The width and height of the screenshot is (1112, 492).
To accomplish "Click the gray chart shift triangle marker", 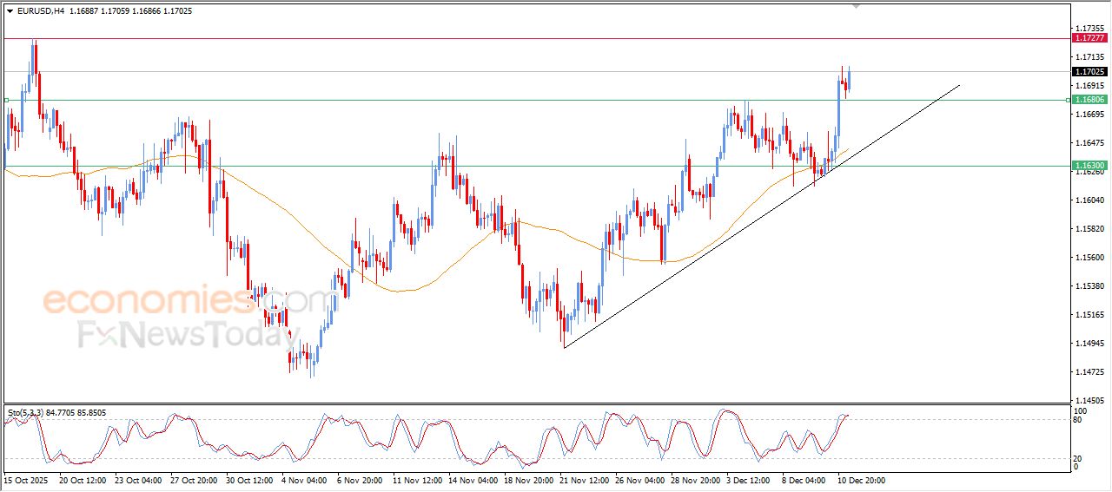I will click(857, 6).
